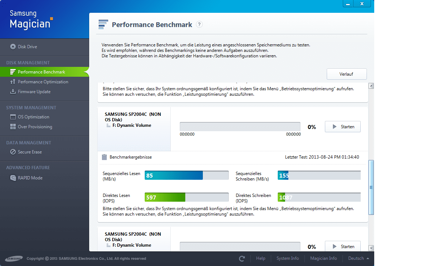Click the Firmware Update download icon

13,92
